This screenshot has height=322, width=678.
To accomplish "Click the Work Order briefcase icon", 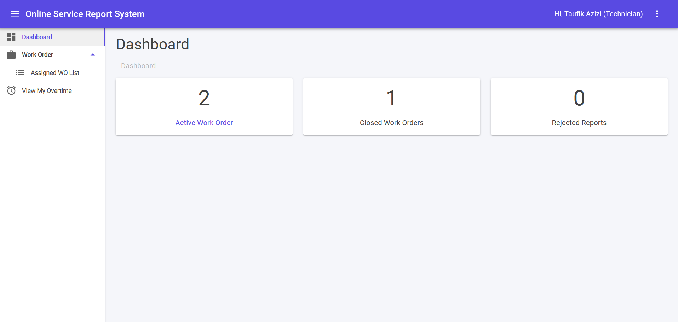I will [x=11, y=54].
